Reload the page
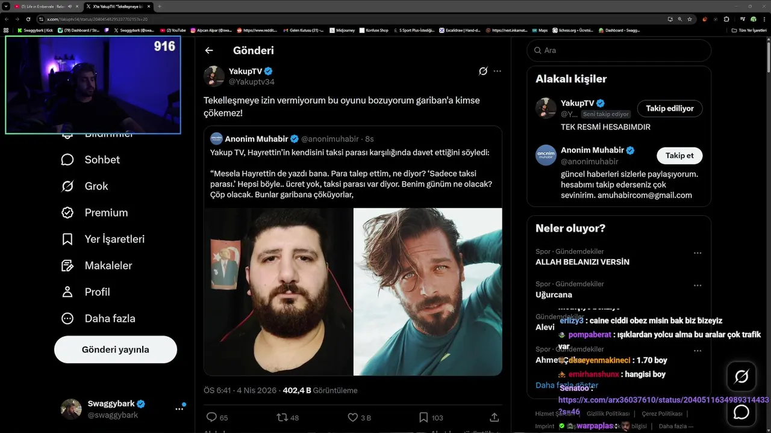 [28, 19]
